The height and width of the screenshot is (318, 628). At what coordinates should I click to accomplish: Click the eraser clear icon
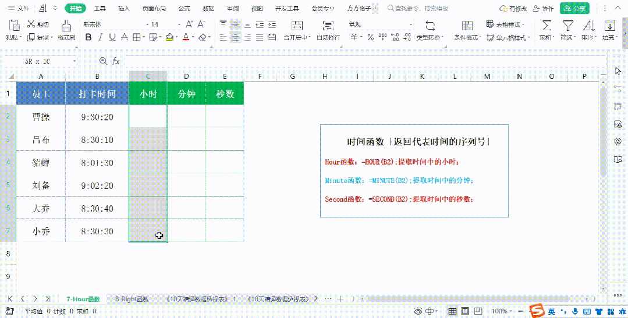pyautogui.click(x=203, y=37)
